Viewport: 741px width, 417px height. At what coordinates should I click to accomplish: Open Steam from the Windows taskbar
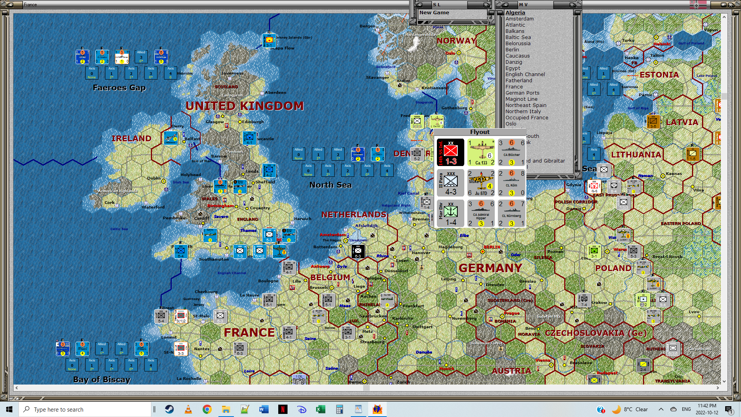(169, 409)
